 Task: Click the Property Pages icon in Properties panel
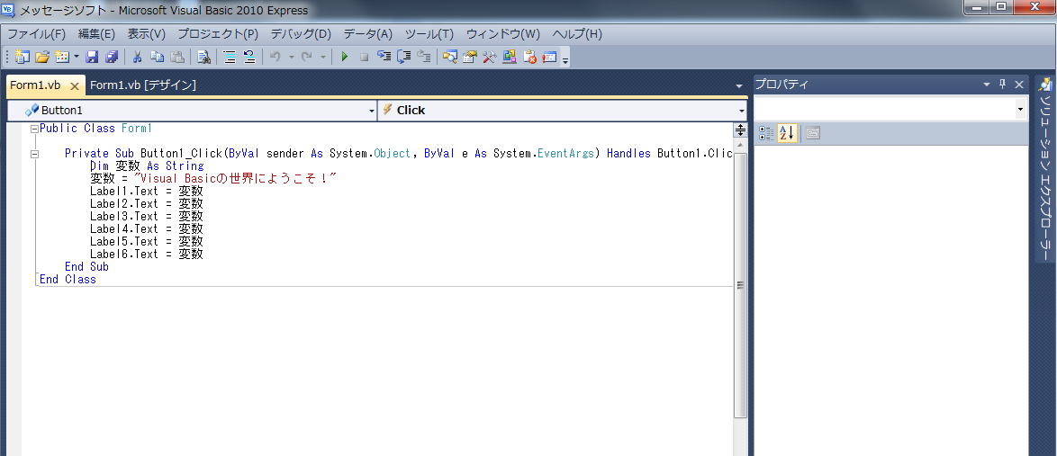point(813,133)
